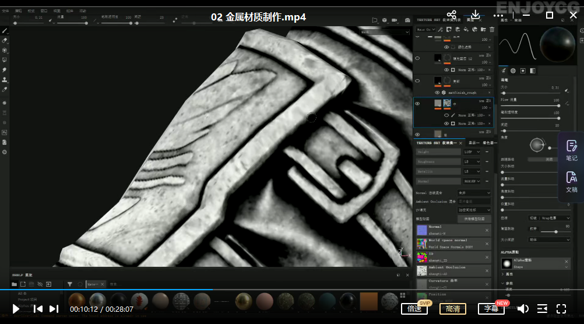Open the Base Color channel dropdown in layers
Viewport: 584px width, 324px height.
click(x=424, y=29)
